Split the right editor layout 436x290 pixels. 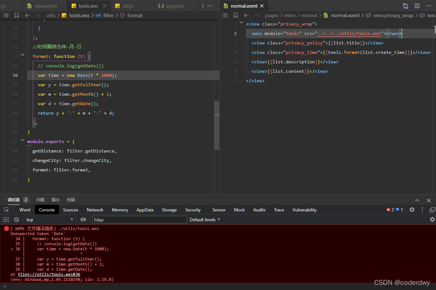[x=417, y=6]
